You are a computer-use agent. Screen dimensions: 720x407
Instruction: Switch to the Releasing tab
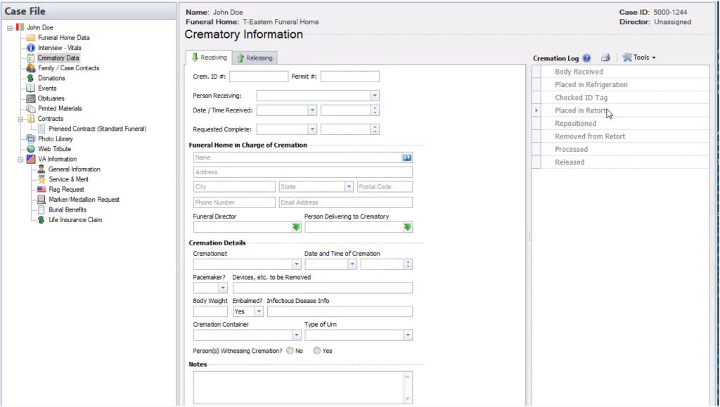click(255, 58)
